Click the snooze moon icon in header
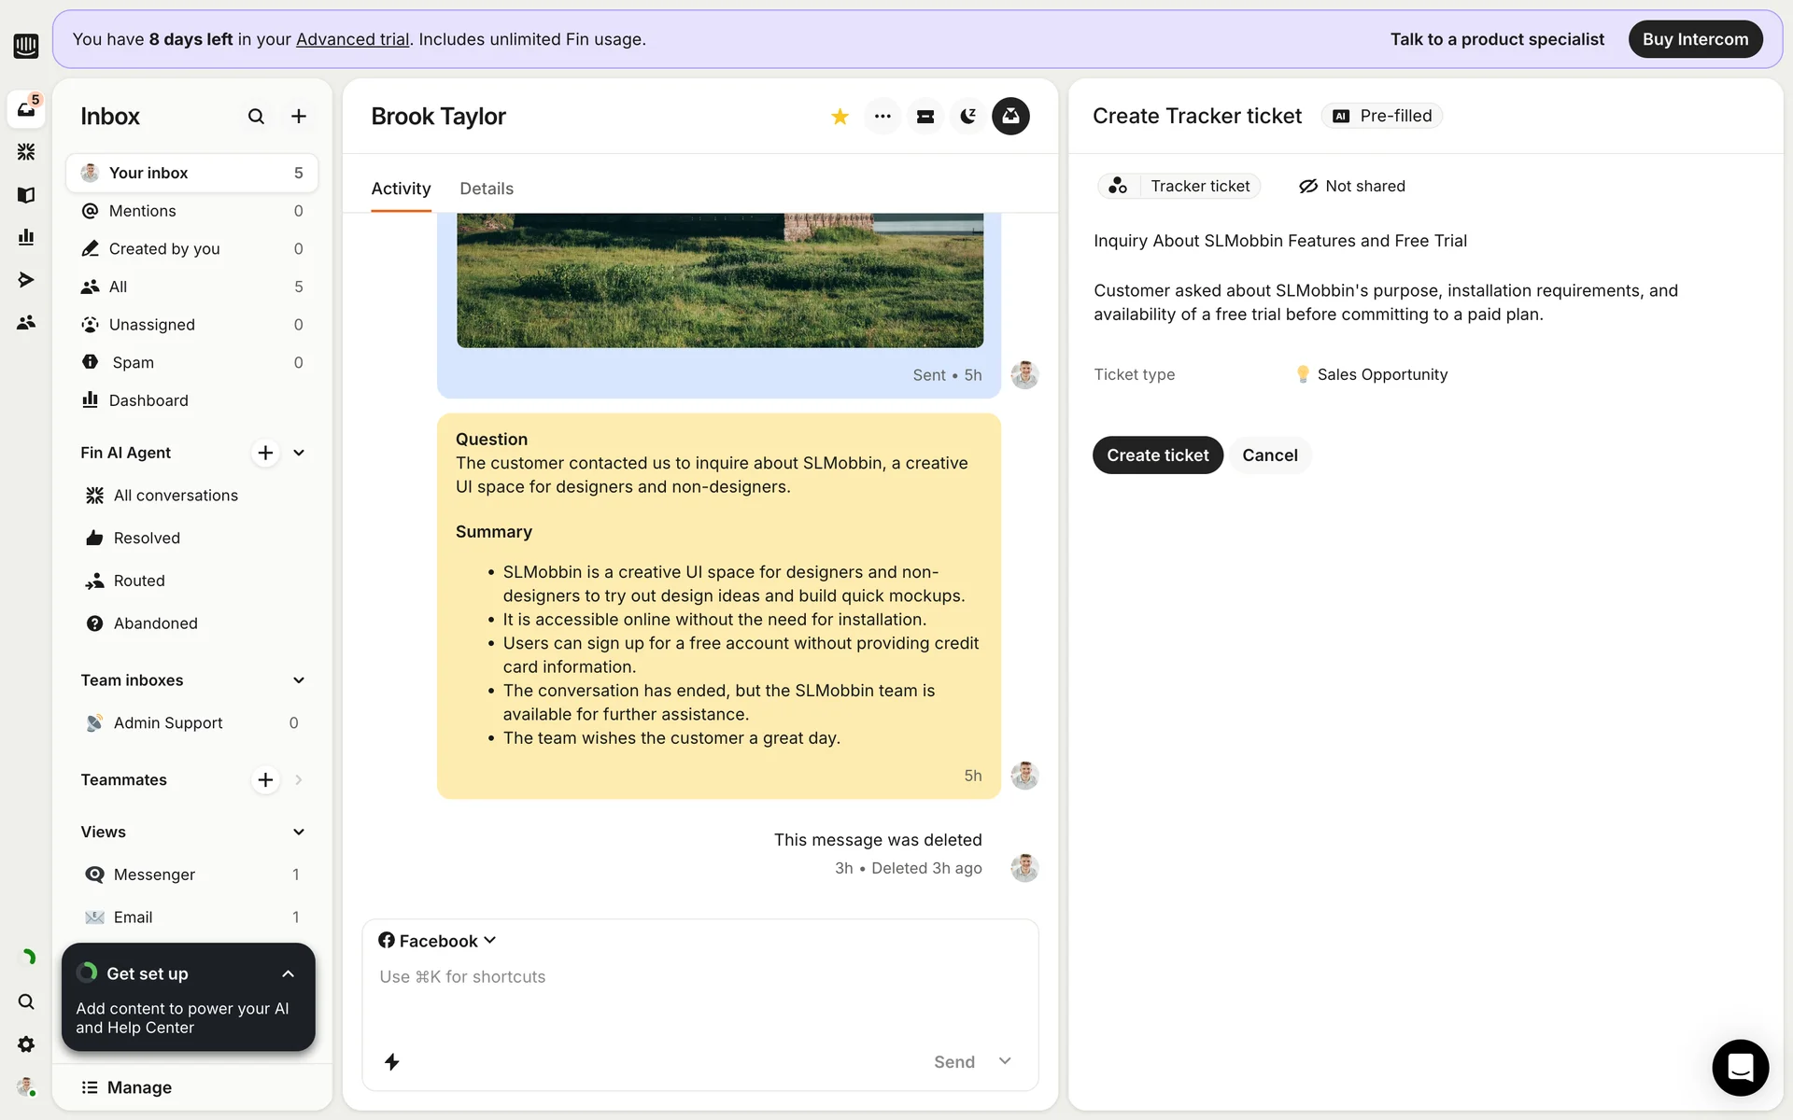 pos(968,117)
